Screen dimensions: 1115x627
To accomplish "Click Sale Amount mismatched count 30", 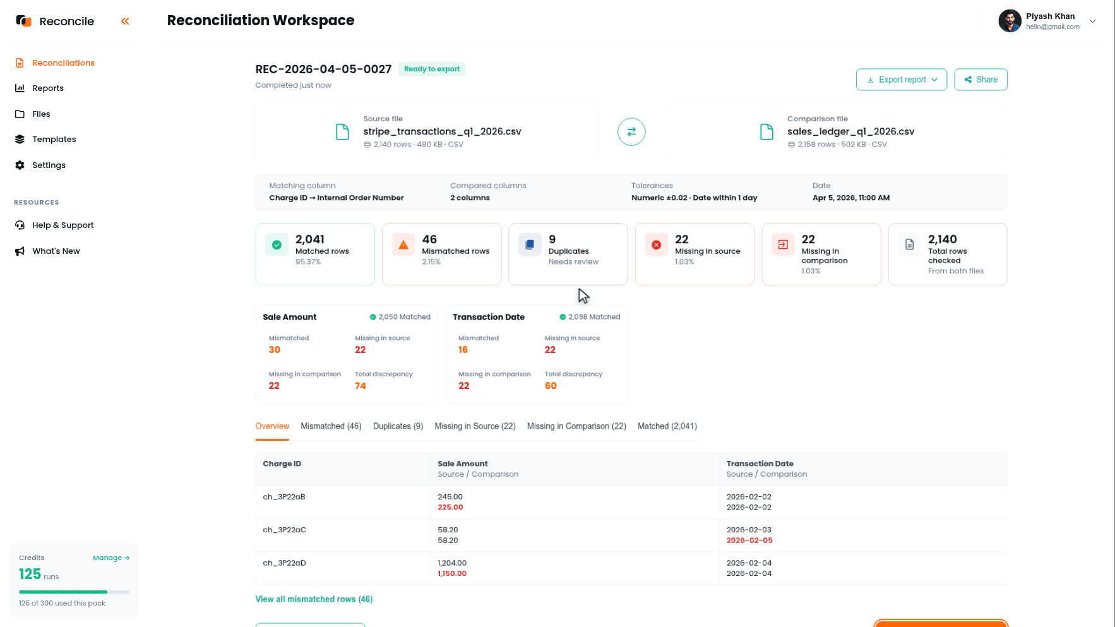I will [x=275, y=350].
